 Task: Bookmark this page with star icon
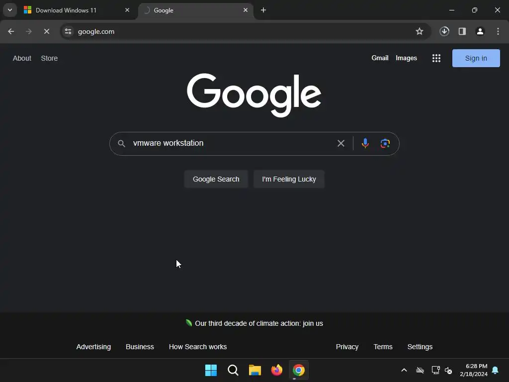click(x=420, y=31)
